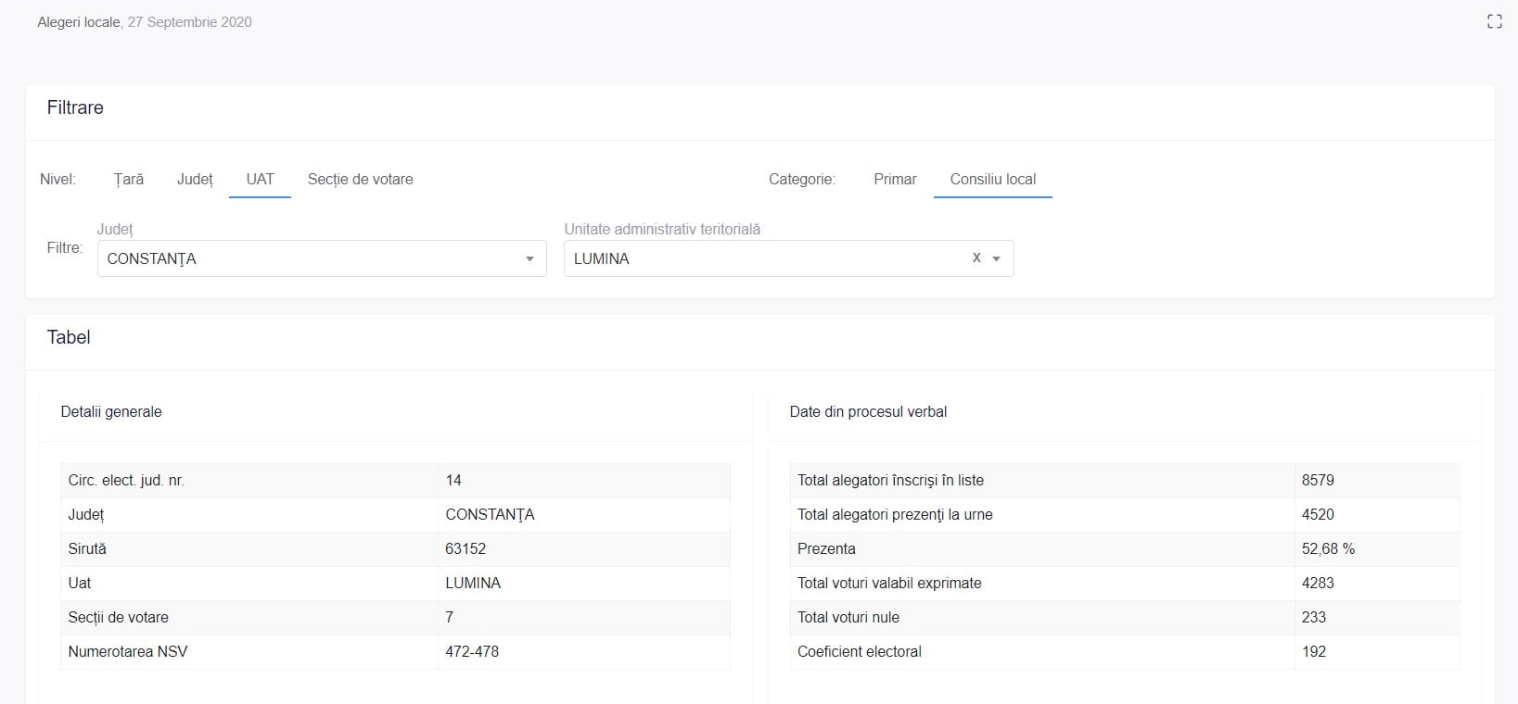The height and width of the screenshot is (704, 1518).
Task: Click the Tabel section heading
Action: pos(69,337)
